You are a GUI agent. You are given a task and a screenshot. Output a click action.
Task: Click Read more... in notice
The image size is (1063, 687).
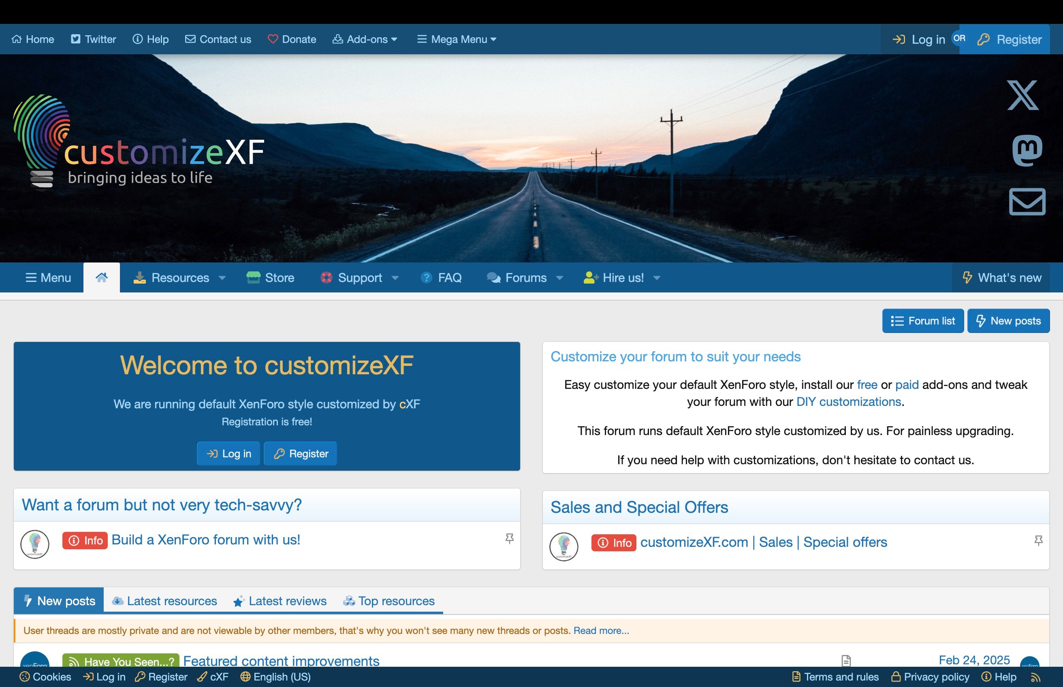601,630
